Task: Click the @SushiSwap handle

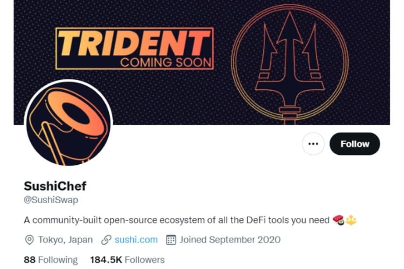Action: point(51,200)
